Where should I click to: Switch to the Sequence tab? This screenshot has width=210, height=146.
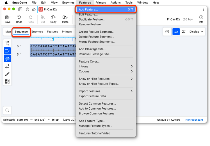tap(21, 32)
